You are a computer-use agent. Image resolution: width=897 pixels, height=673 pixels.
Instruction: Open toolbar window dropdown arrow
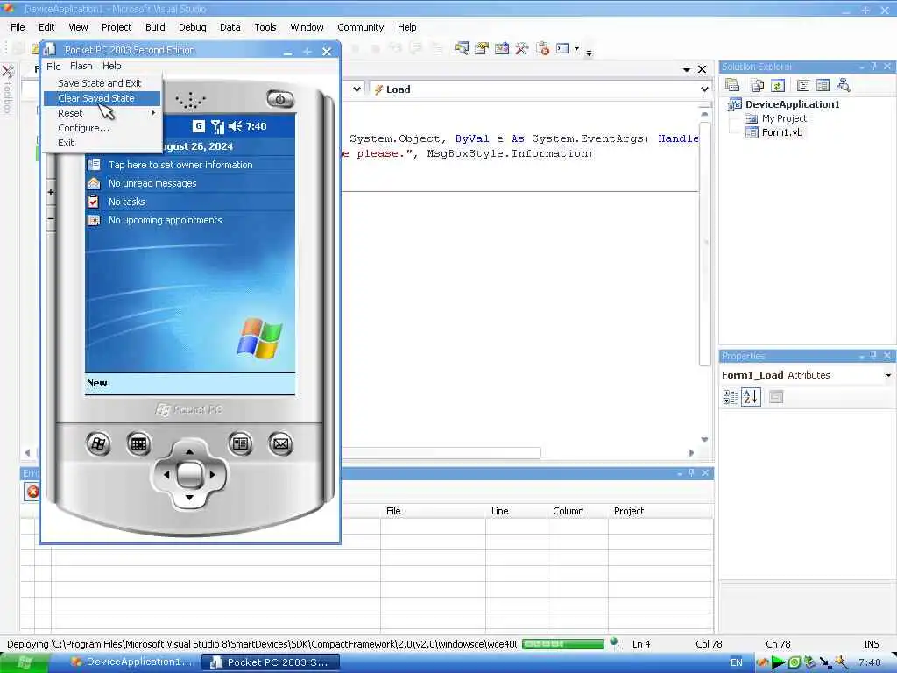(x=576, y=49)
